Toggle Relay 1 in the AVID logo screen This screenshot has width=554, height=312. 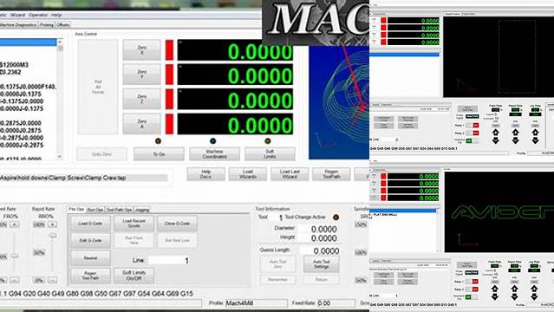[x=473, y=282]
